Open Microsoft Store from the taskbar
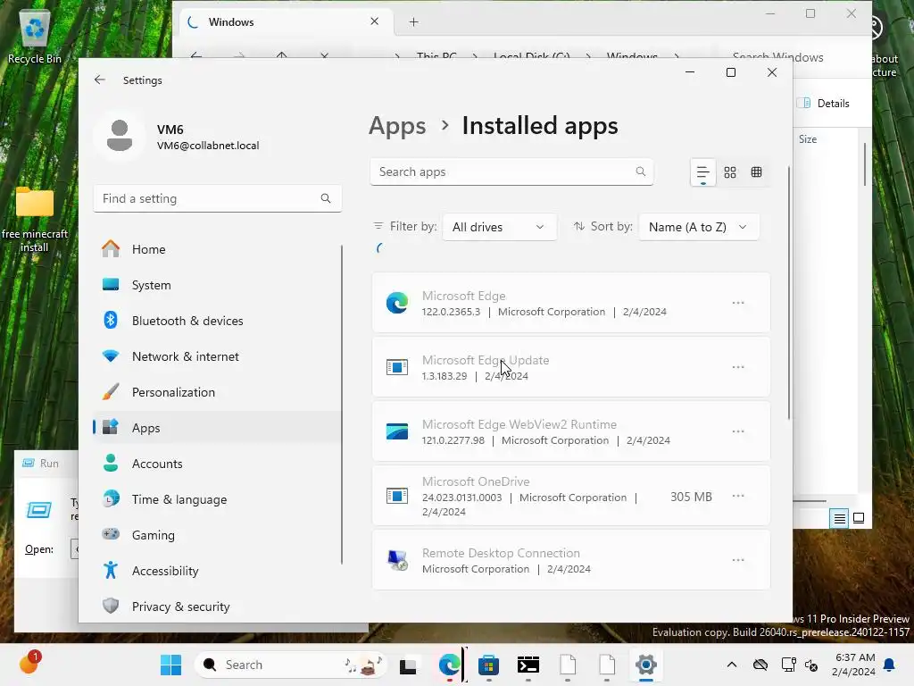This screenshot has width=914, height=686. tap(488, 665)
